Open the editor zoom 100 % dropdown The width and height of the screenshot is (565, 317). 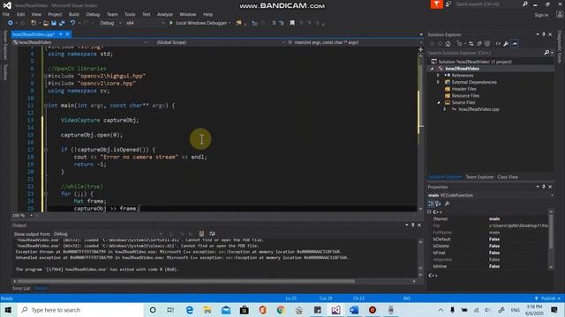(23, 216)
